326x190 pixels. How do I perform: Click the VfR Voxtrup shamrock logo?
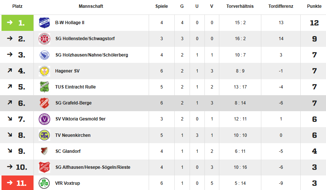(44, 183)
